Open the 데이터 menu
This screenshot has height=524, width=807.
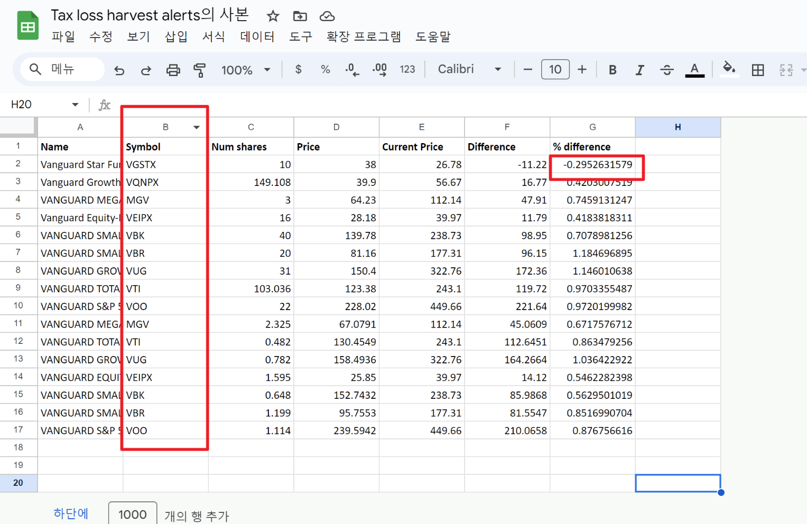click(257, 36)
